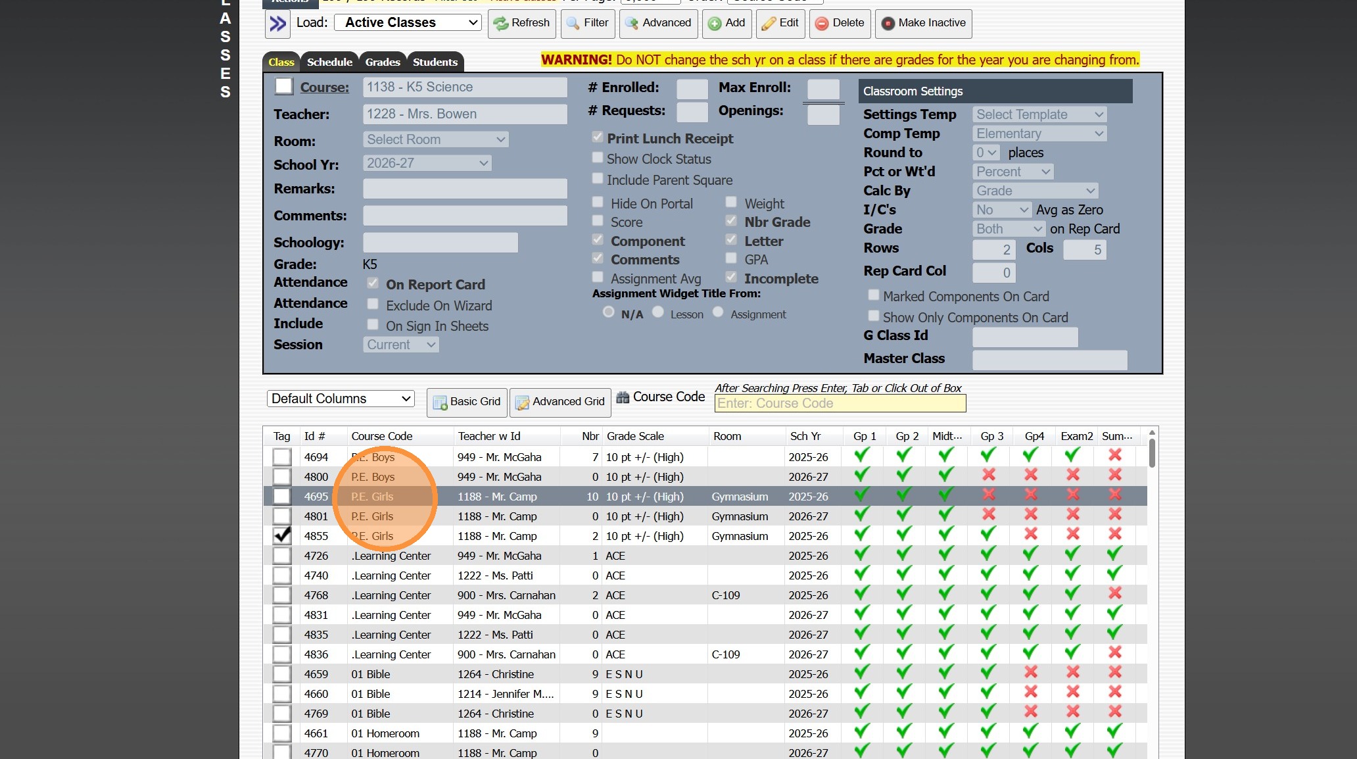
Task: Click the Advanced Grid button
Action: [560, 402]
